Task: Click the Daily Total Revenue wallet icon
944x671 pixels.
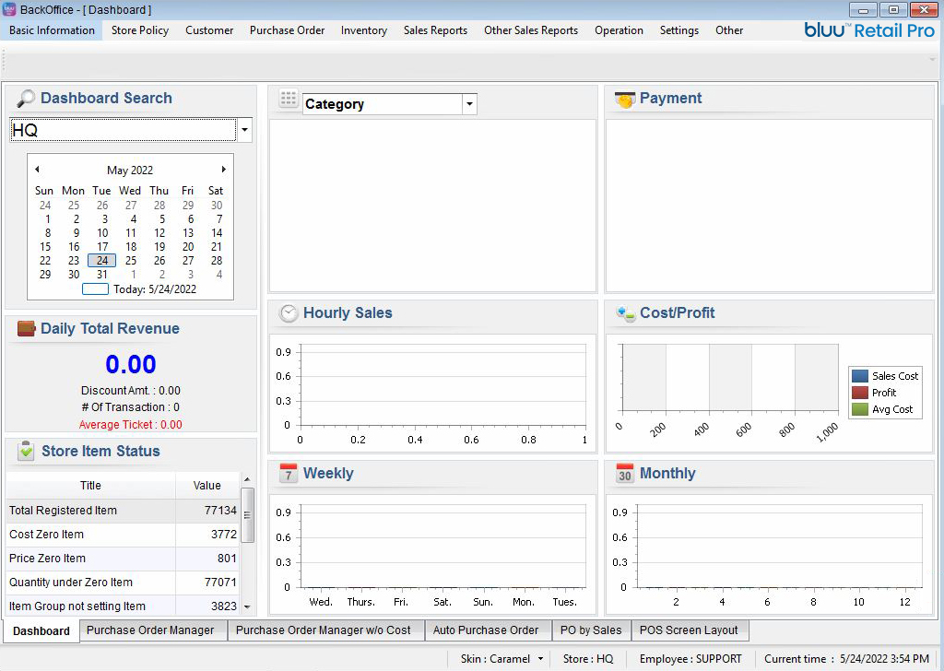Action: click(x=26, y=328)
